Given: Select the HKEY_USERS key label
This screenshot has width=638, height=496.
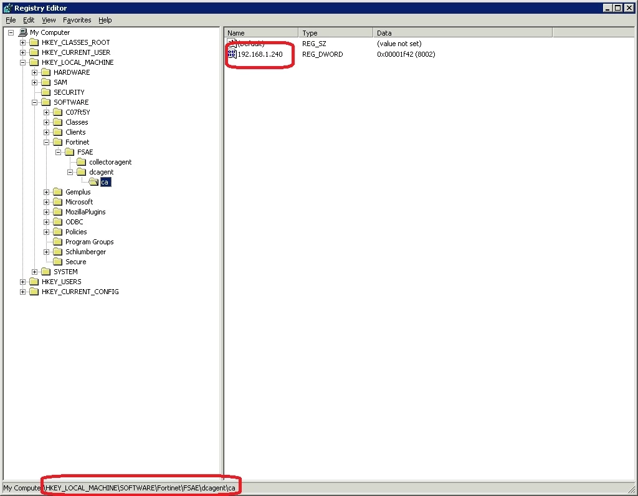Looking at the screenshot, I should 62,282.
